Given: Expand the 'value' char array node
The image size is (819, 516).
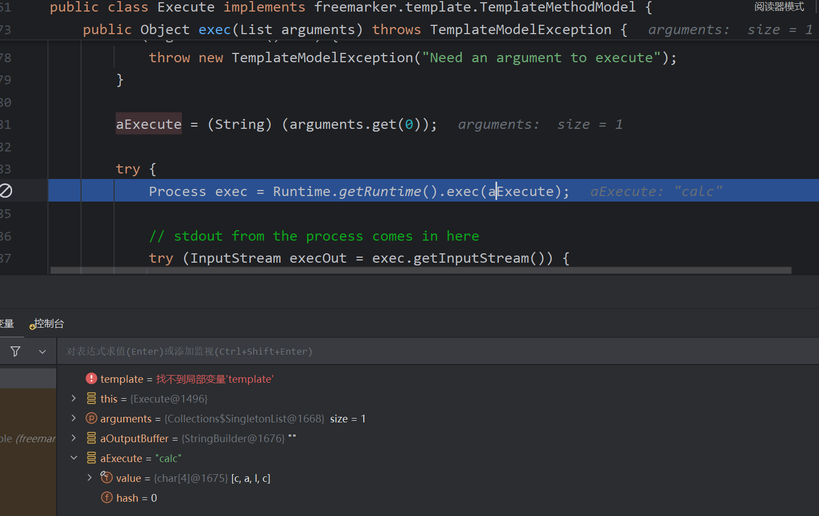Looking at the screenshot, I should [x=90, y=477].
